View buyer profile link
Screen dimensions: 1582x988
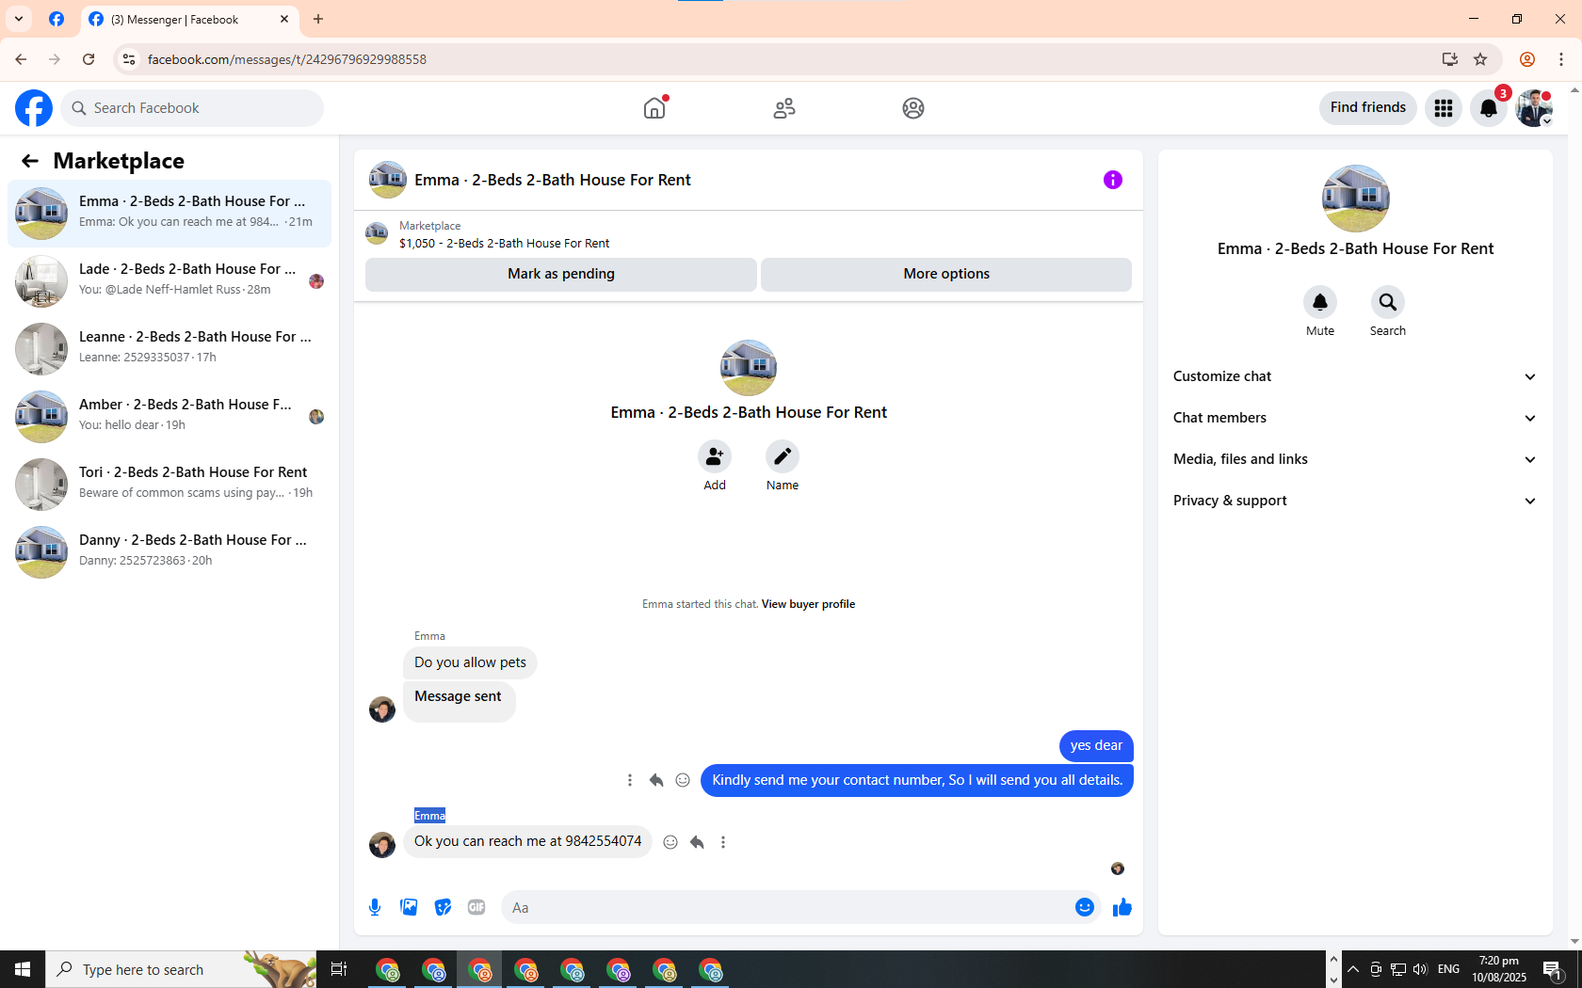[808, 604]
